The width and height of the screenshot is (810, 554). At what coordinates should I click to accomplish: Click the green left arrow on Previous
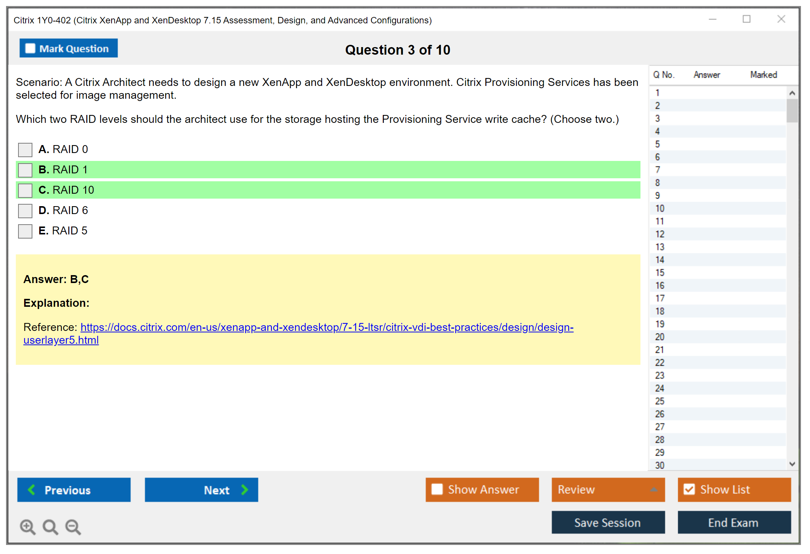click(x=32, y=490)
